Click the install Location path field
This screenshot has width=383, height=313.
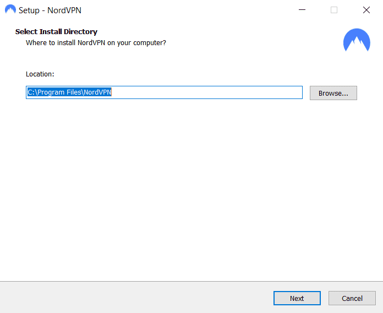pyautogui.click(x=164, y=92)
